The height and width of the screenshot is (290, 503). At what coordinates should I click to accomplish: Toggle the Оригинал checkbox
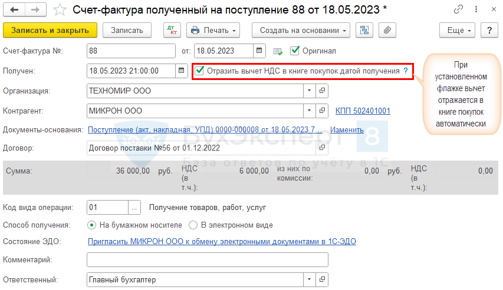tap(295, 51)
